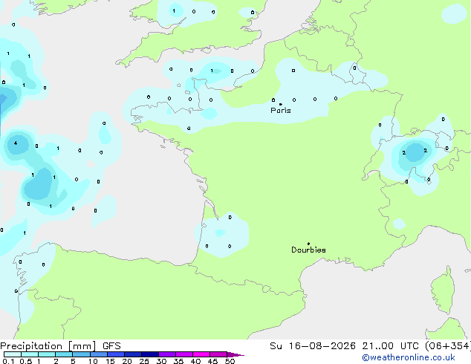This screenshot has height=364, width=471.
Task: Click the forecast date Su 16-08-2026 text
Action: (x=313, y=346)
